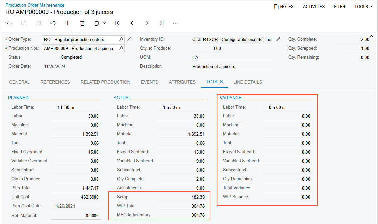Go to the next record
Screen dimensions: 378x224
click(x=147, y=23)
